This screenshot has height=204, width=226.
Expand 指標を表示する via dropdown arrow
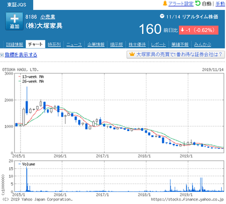2,55
